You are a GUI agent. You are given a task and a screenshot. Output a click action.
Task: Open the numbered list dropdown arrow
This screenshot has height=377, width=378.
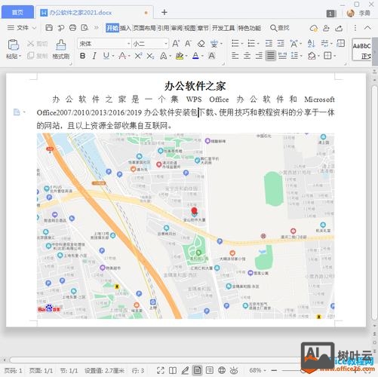(259, 44)
